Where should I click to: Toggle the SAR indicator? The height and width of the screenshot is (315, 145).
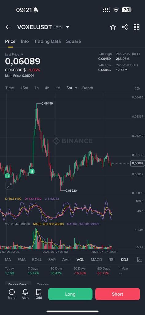(x=52, y=260)
